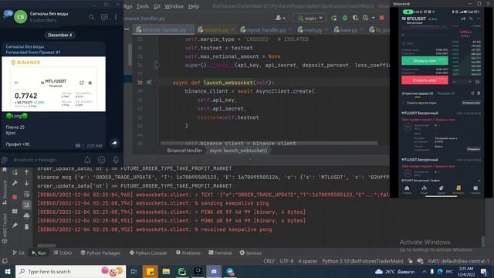This screenshot has width=494, height=278.
Task: Record a voice message in Telegram
Action: pyautogui.click(x=116, y=160)
